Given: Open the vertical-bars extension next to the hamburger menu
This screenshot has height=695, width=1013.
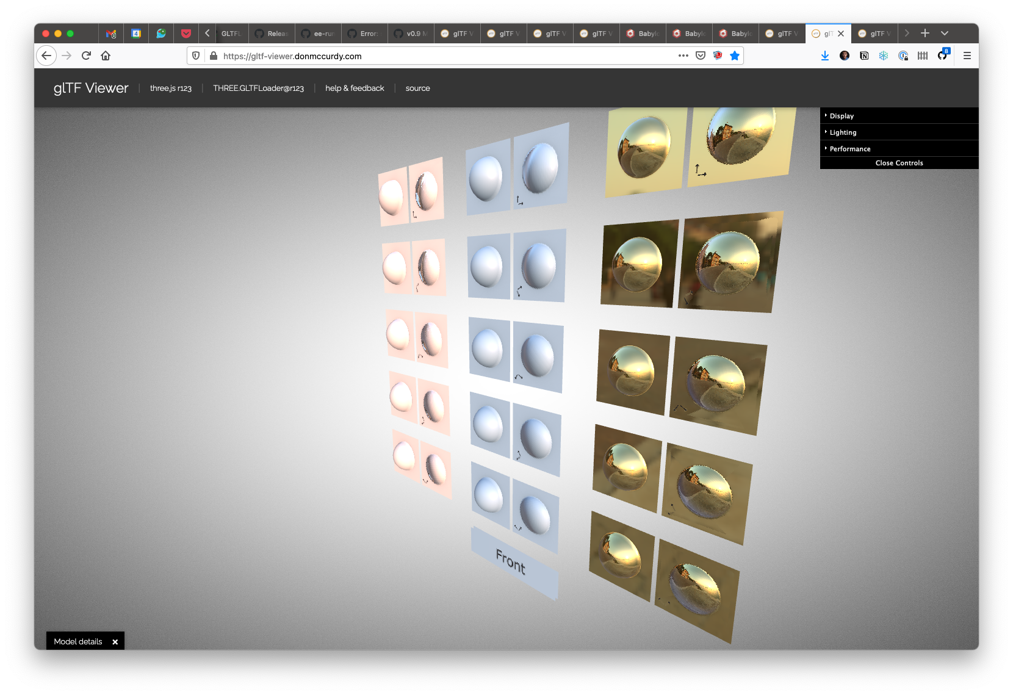Looking at the screenshot, I should click(x=923, y=56).
